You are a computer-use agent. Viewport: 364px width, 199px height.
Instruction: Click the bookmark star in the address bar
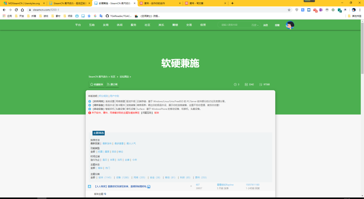(x=289, y=9)
